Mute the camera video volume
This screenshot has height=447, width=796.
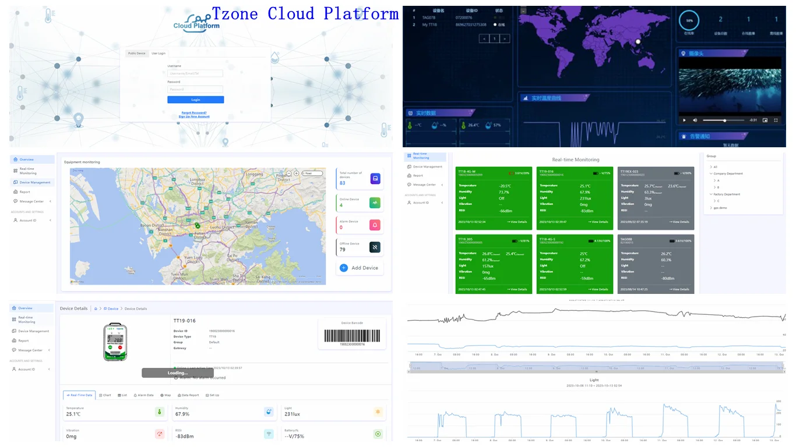tap(695, 120)
